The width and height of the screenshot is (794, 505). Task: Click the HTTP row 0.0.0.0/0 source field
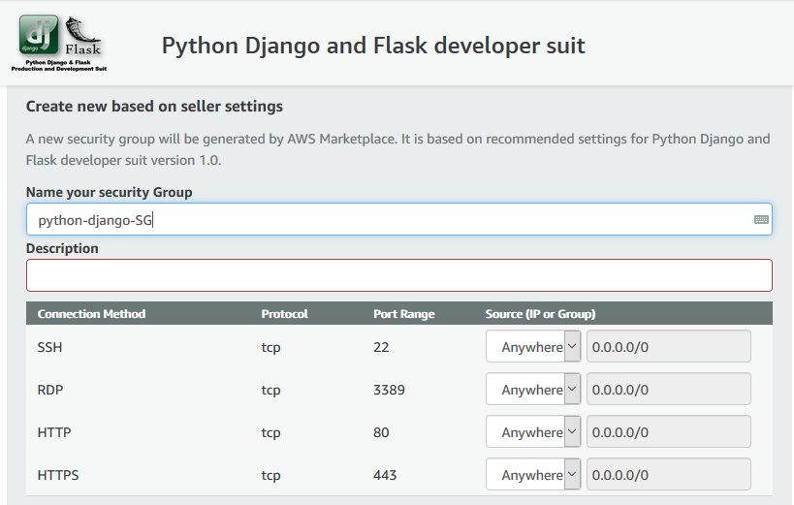pyautogui.click(x=668, y=431)
